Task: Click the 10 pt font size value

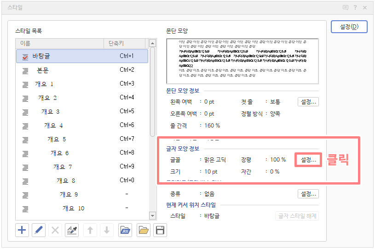Action: [x=211, y=172]
